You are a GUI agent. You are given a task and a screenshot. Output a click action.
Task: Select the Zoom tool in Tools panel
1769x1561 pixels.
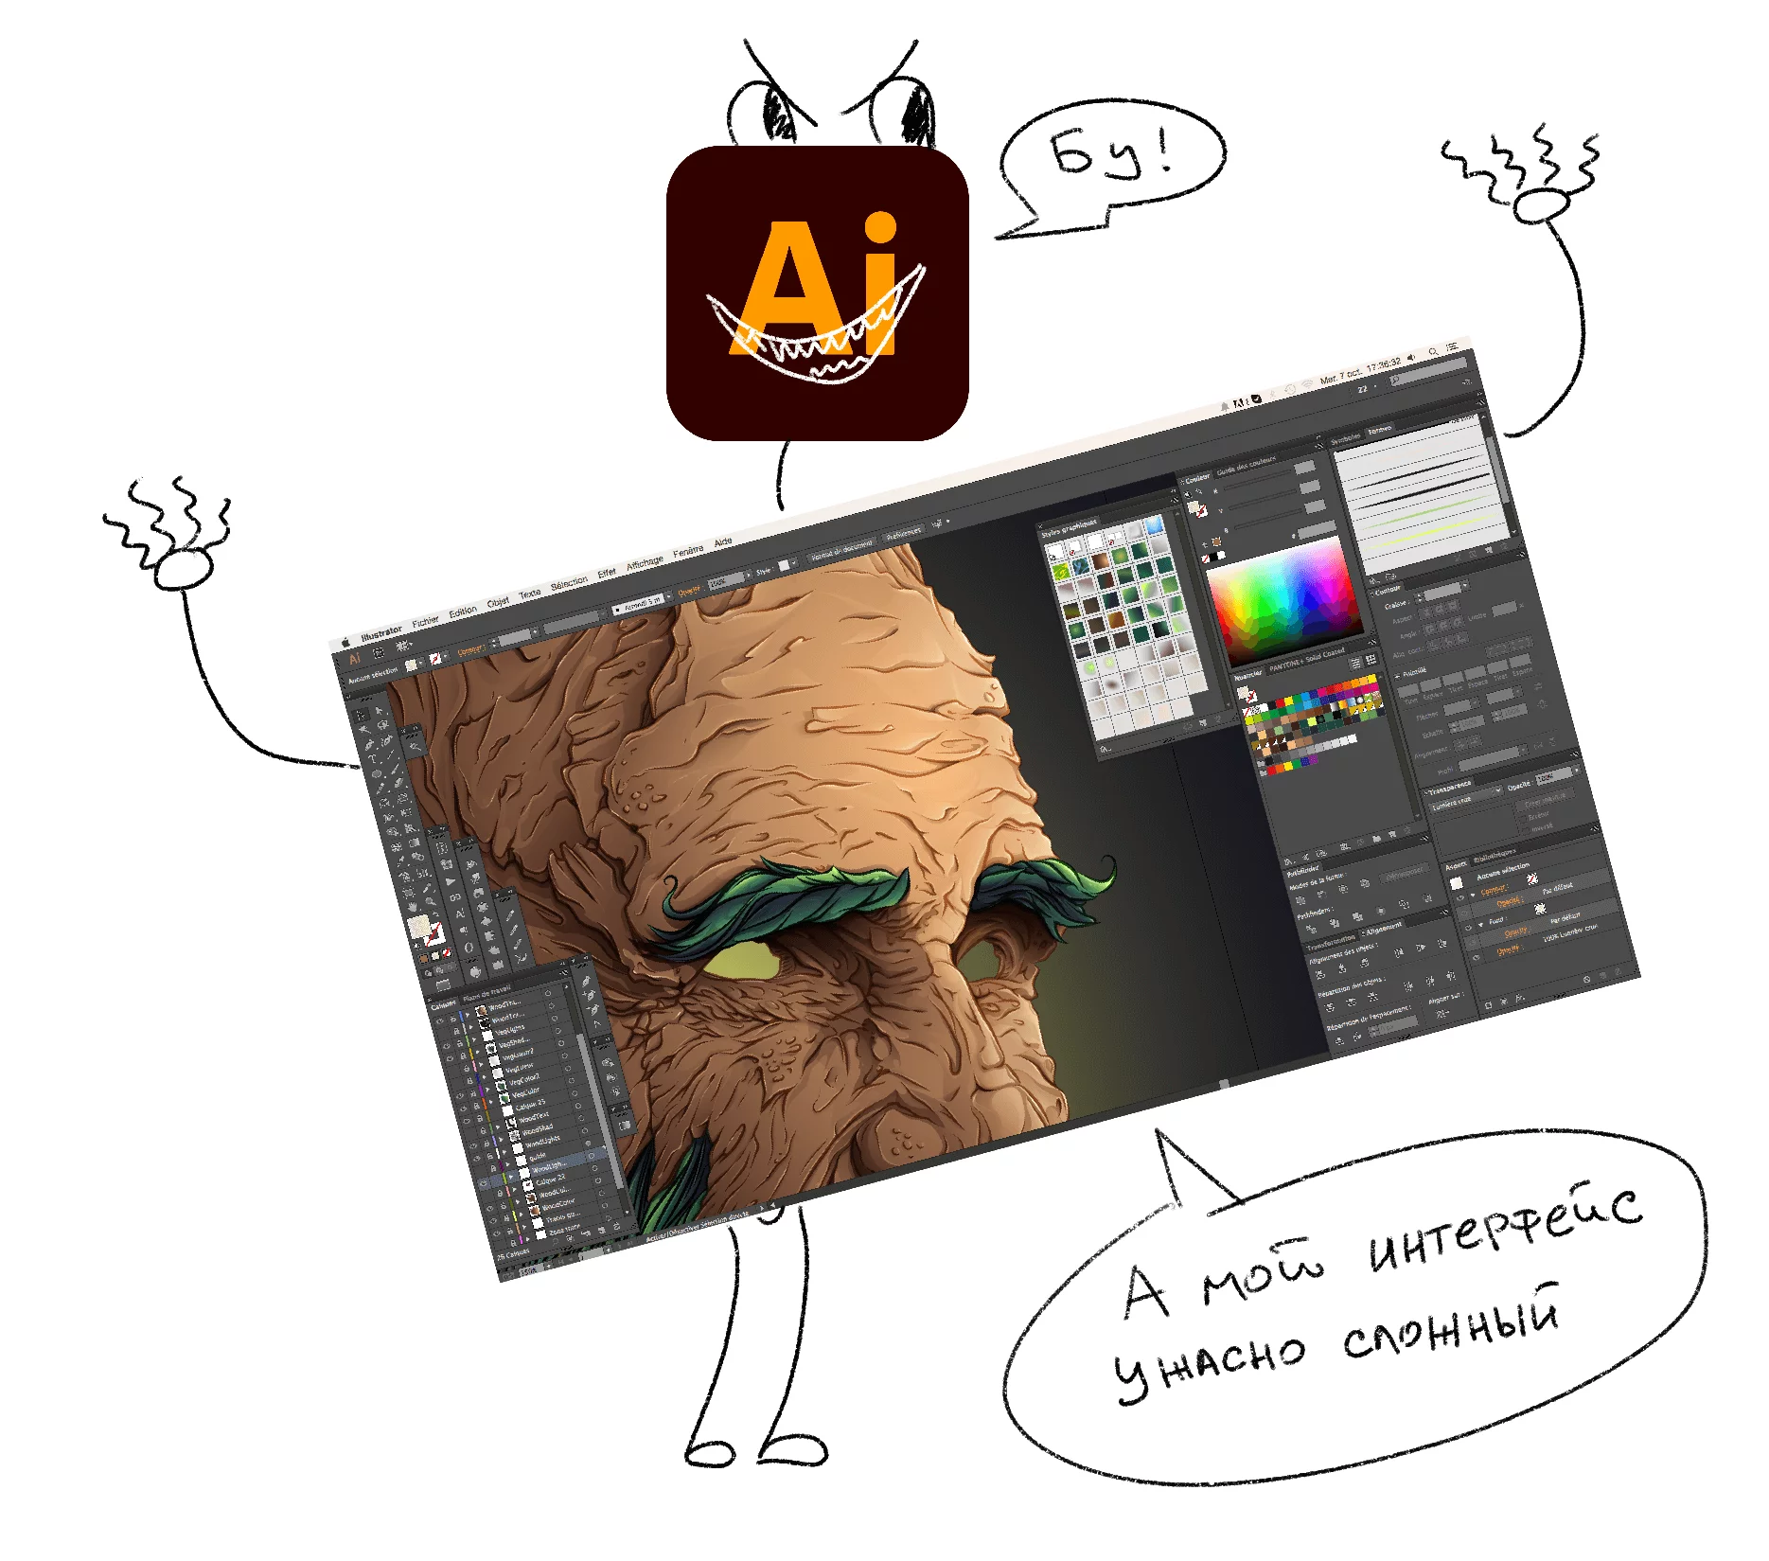click(430, 901)
